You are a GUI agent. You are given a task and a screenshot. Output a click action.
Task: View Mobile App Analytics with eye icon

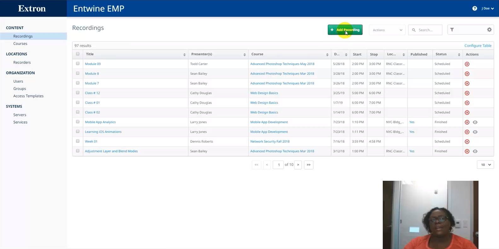[x=475, y=122]
